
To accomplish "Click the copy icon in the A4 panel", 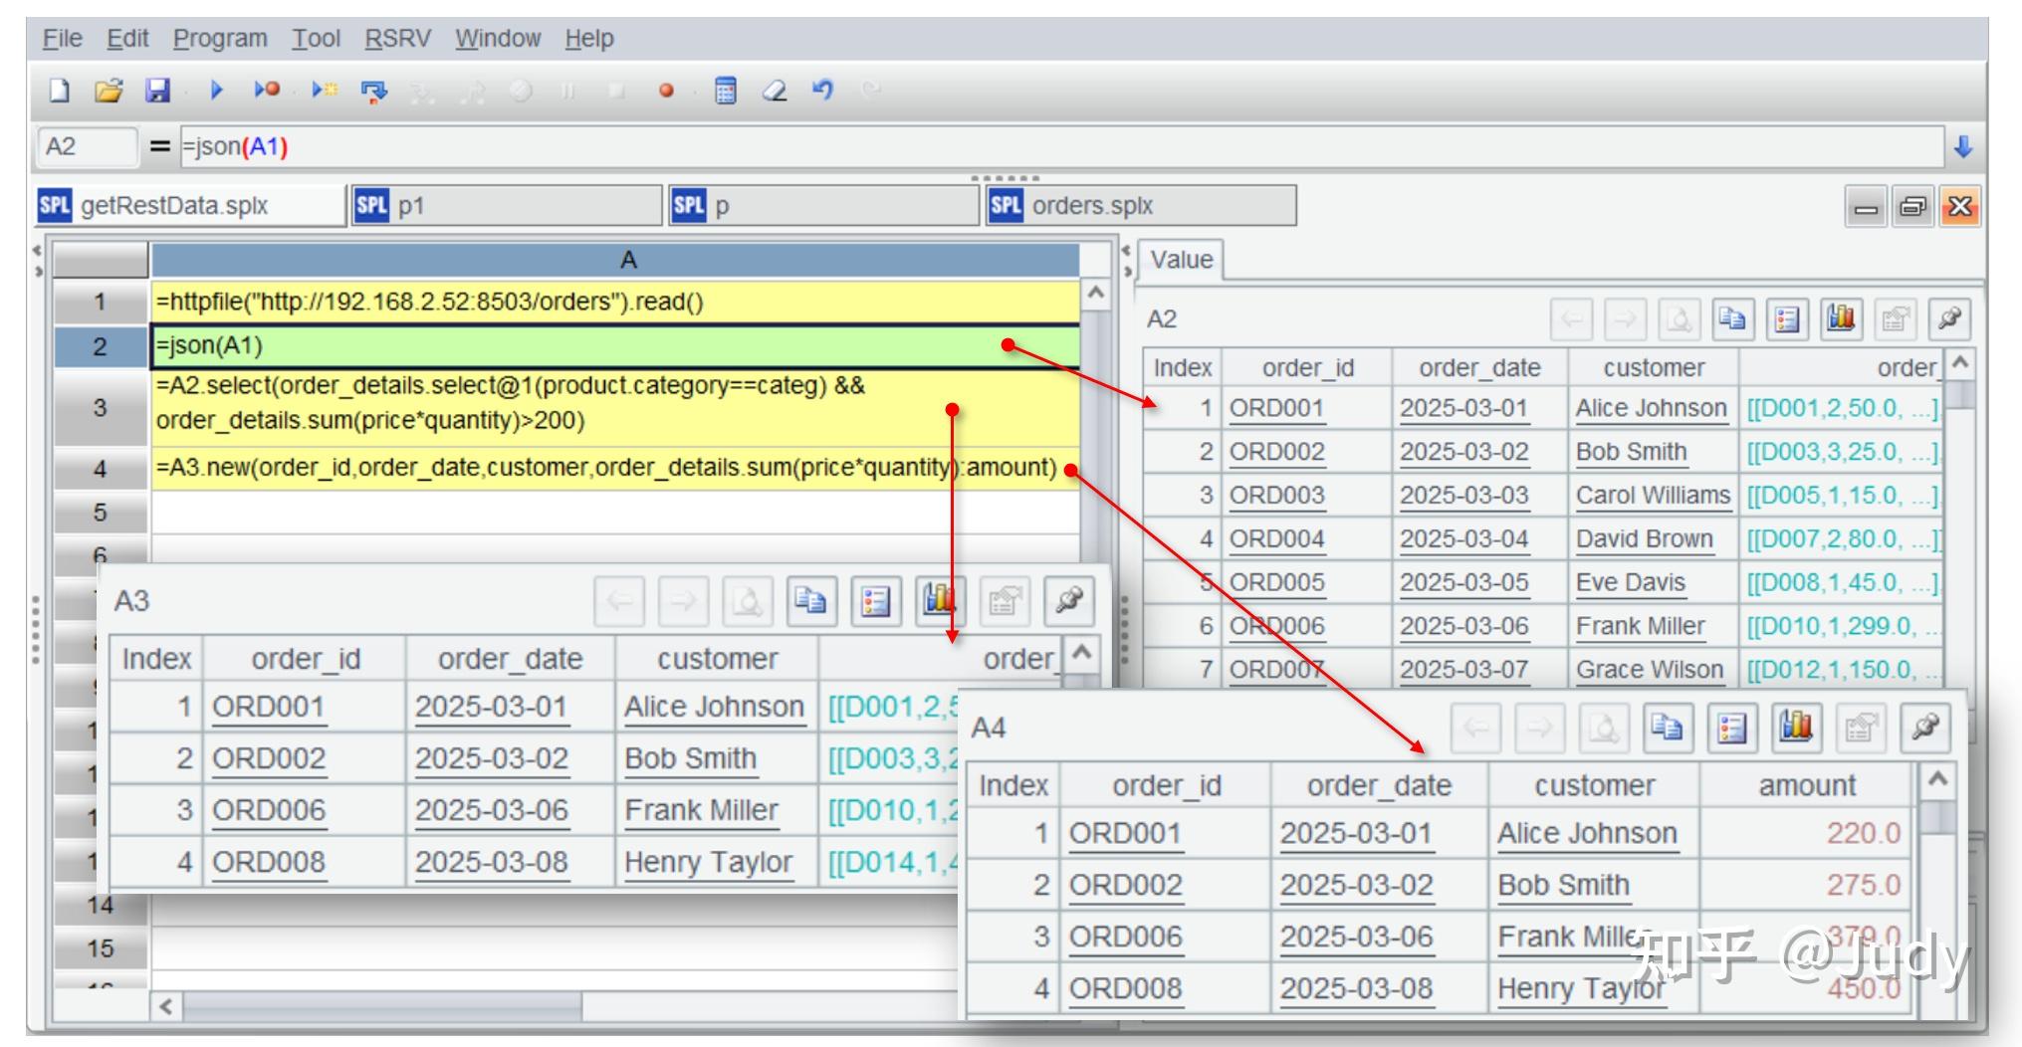I will click(1668, 729).
